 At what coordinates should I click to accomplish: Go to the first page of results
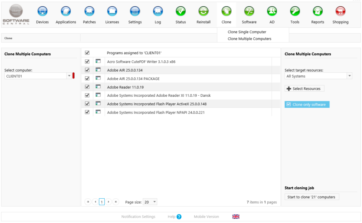click(88, 202)
